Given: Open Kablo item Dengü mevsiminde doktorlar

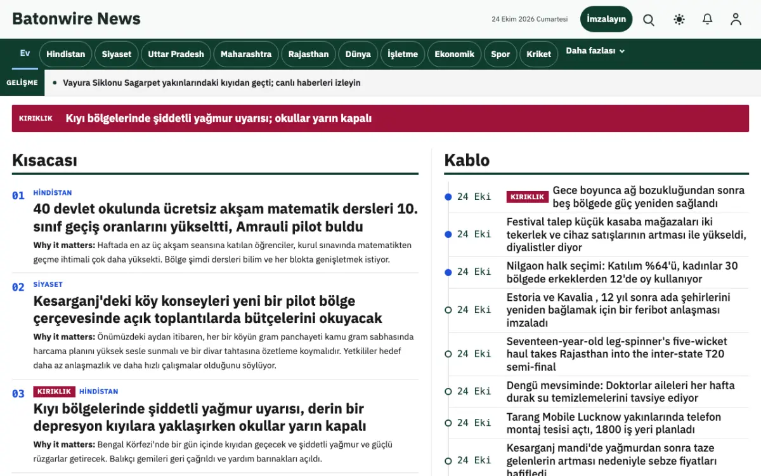Looking at the screenshot, I should click(621, 392).
